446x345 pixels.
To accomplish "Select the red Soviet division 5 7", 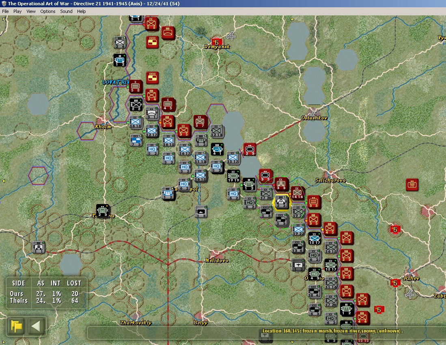I will 200,121.
